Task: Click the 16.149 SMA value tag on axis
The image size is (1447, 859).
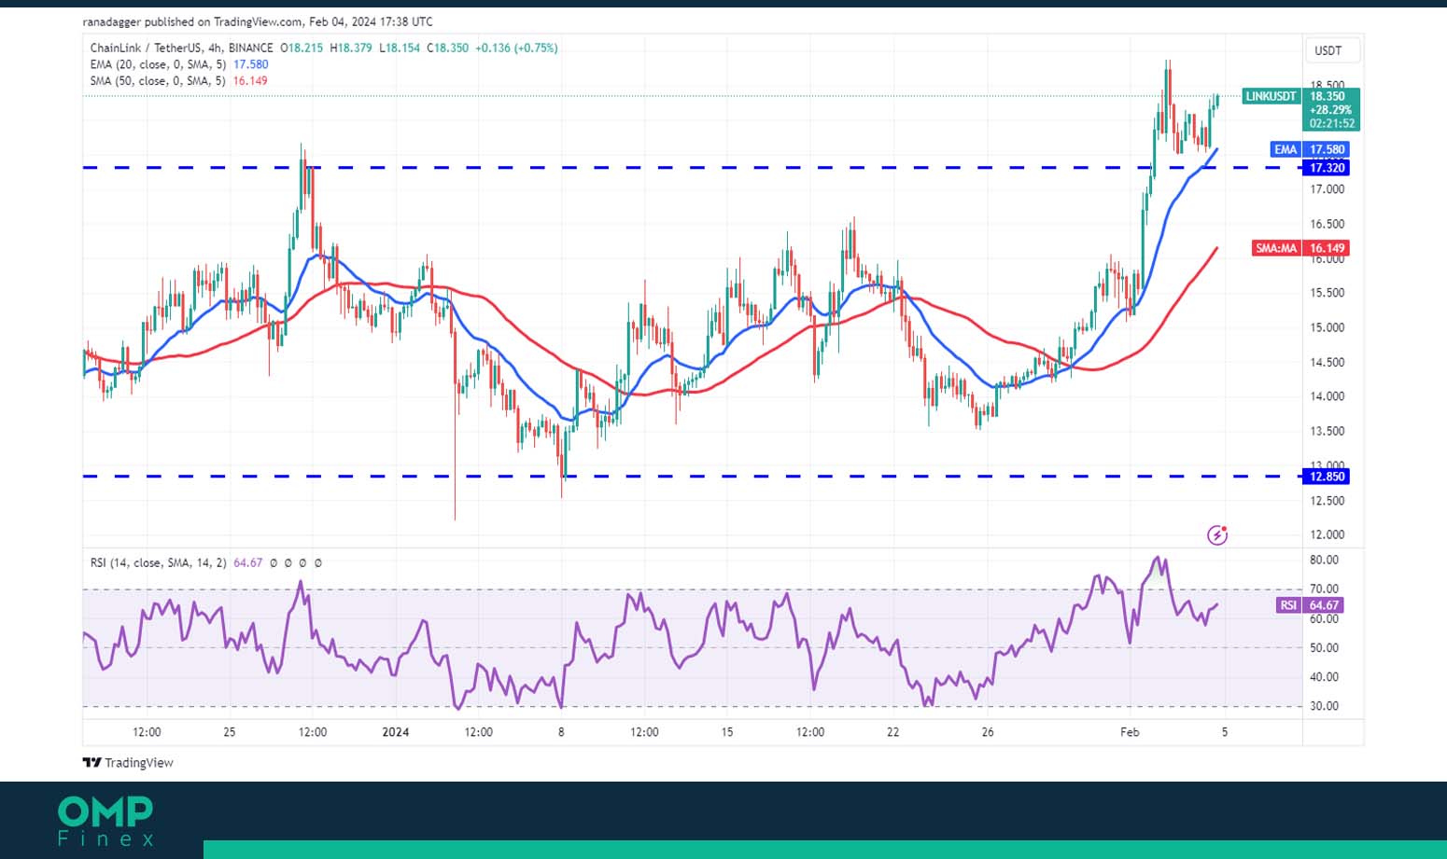Action: 1327,248
